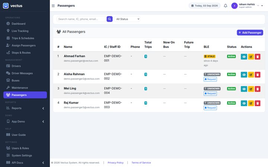View Mei Ling details with eye icon
Screen dimensions: 268x167
244,89
